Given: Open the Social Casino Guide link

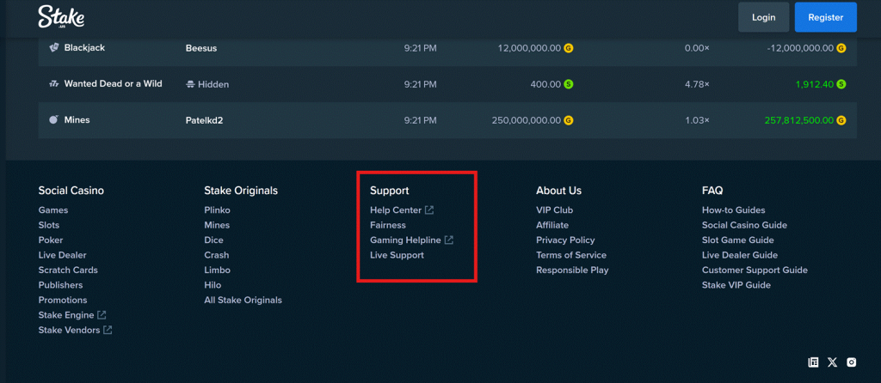Looking at the screenshot, I should [744, 225].
